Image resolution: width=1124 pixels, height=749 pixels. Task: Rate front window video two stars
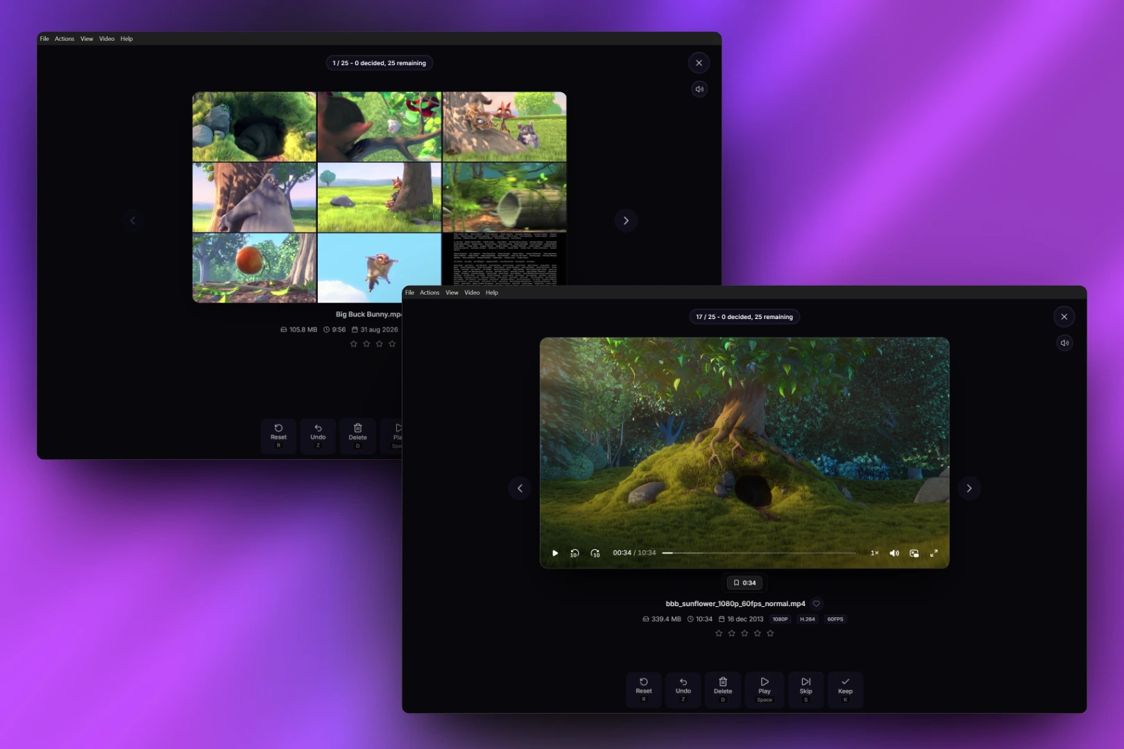tap(731, 633)
